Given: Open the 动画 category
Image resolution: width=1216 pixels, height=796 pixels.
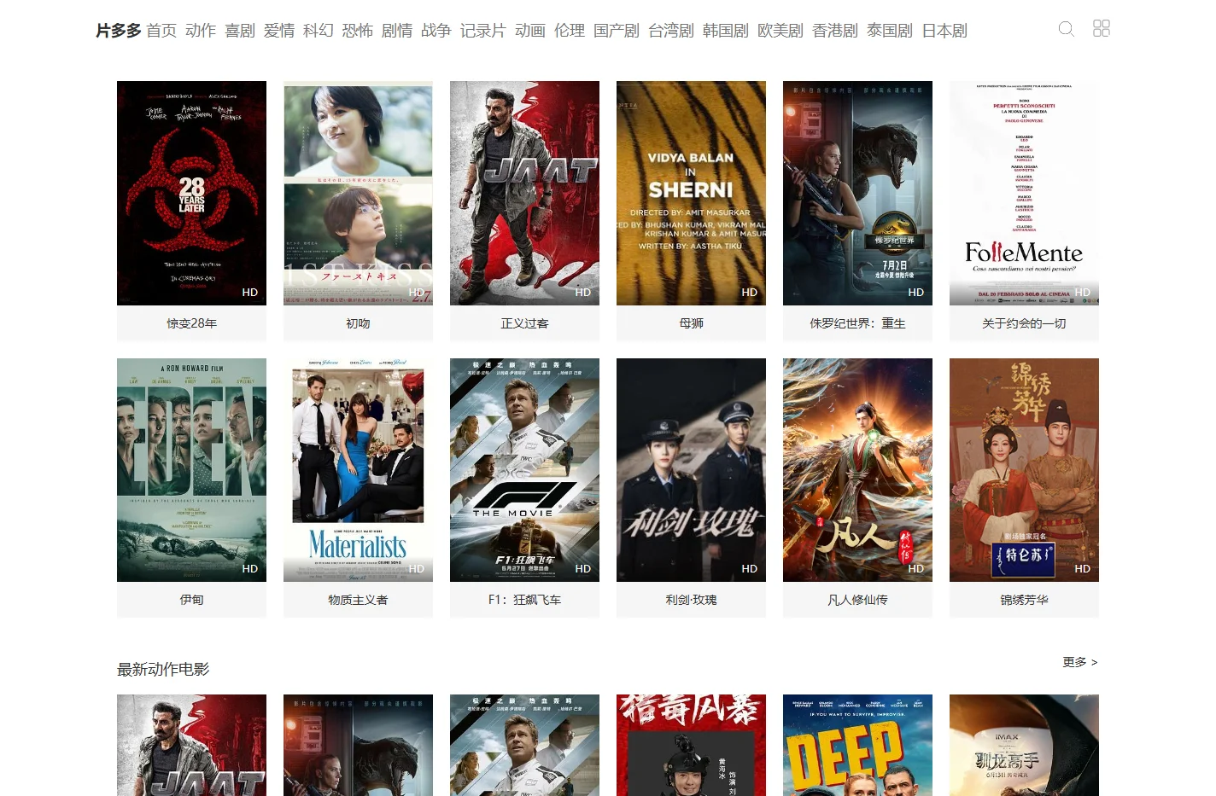Looking at the screenshot, I should 530,31.
